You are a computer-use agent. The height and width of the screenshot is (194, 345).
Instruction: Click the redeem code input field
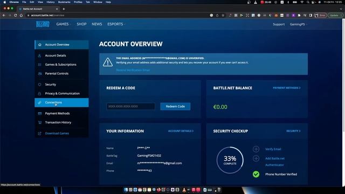coord(130,107)
